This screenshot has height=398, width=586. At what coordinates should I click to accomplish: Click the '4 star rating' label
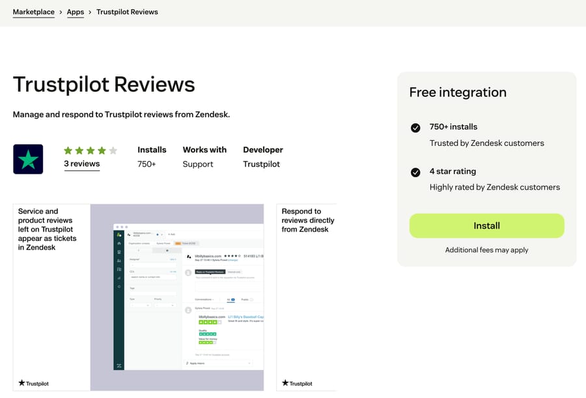[453, 171]
